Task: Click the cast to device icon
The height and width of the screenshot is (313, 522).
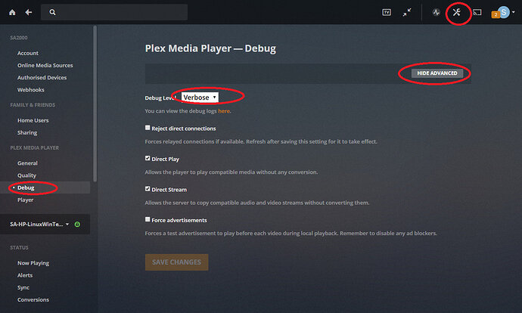Action: pos(477,13)
